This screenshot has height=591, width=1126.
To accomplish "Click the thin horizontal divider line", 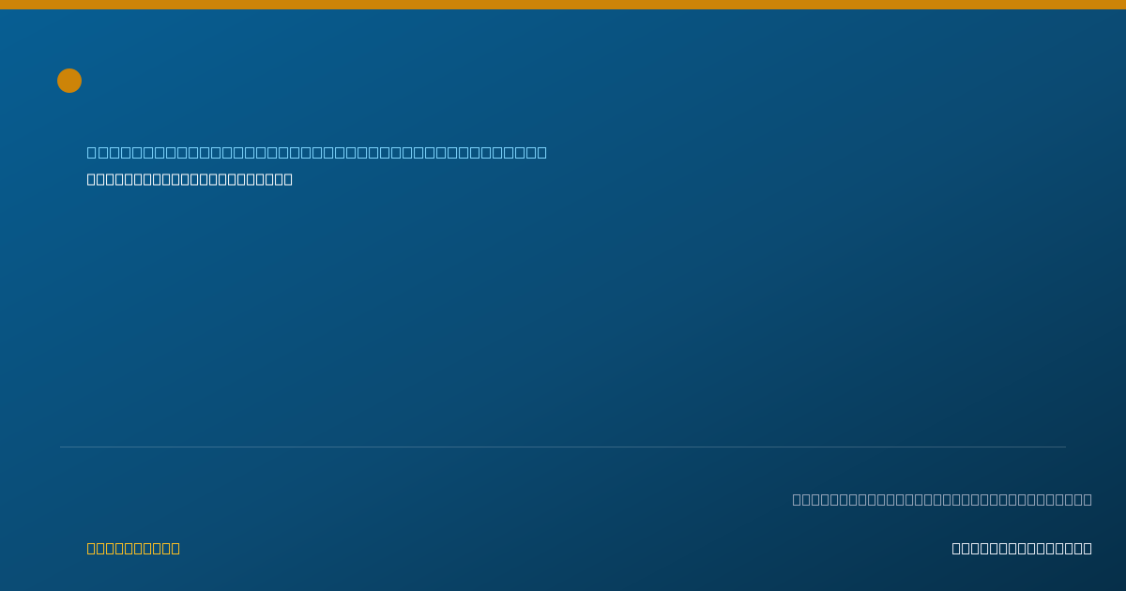I will (563, 447).
